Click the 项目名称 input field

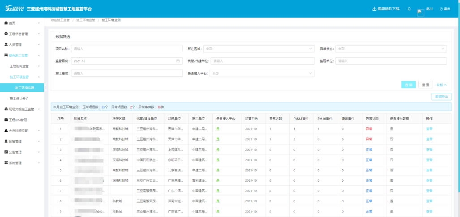coord(126,49)
